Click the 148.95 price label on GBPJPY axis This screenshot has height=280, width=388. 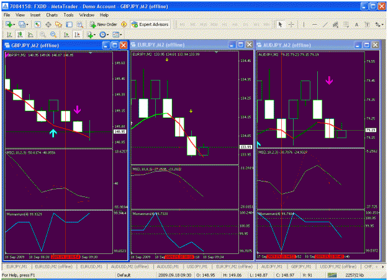pyautogui.click(x=120, y=131)
